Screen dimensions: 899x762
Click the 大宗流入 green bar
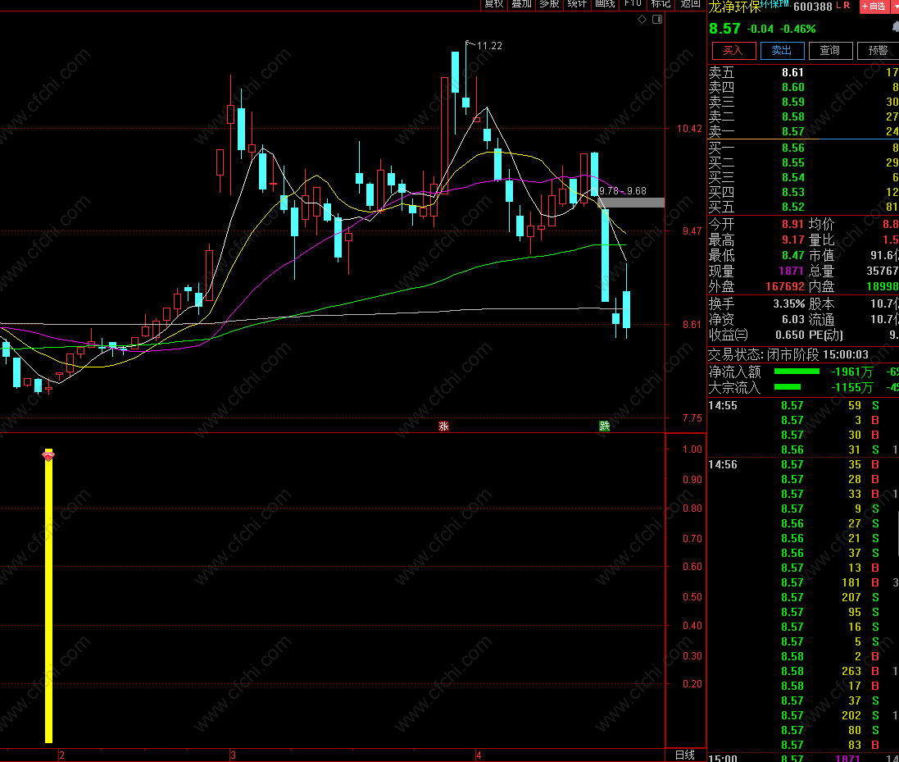point(788,386)
